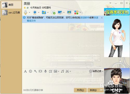
Task: Expand message history dropdown arrow
Action: click(102, 71)
